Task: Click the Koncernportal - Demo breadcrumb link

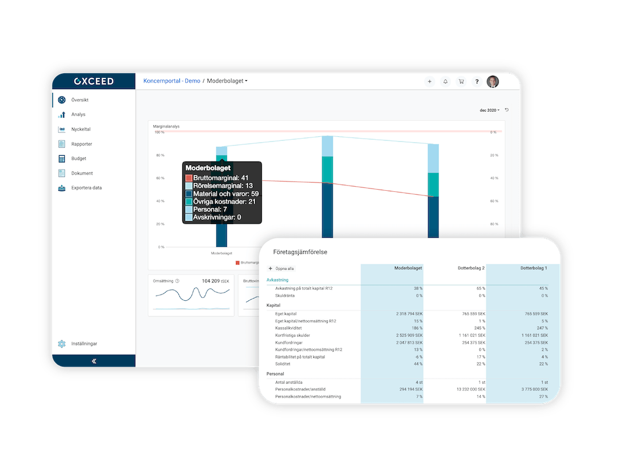Action: (172, 81)
